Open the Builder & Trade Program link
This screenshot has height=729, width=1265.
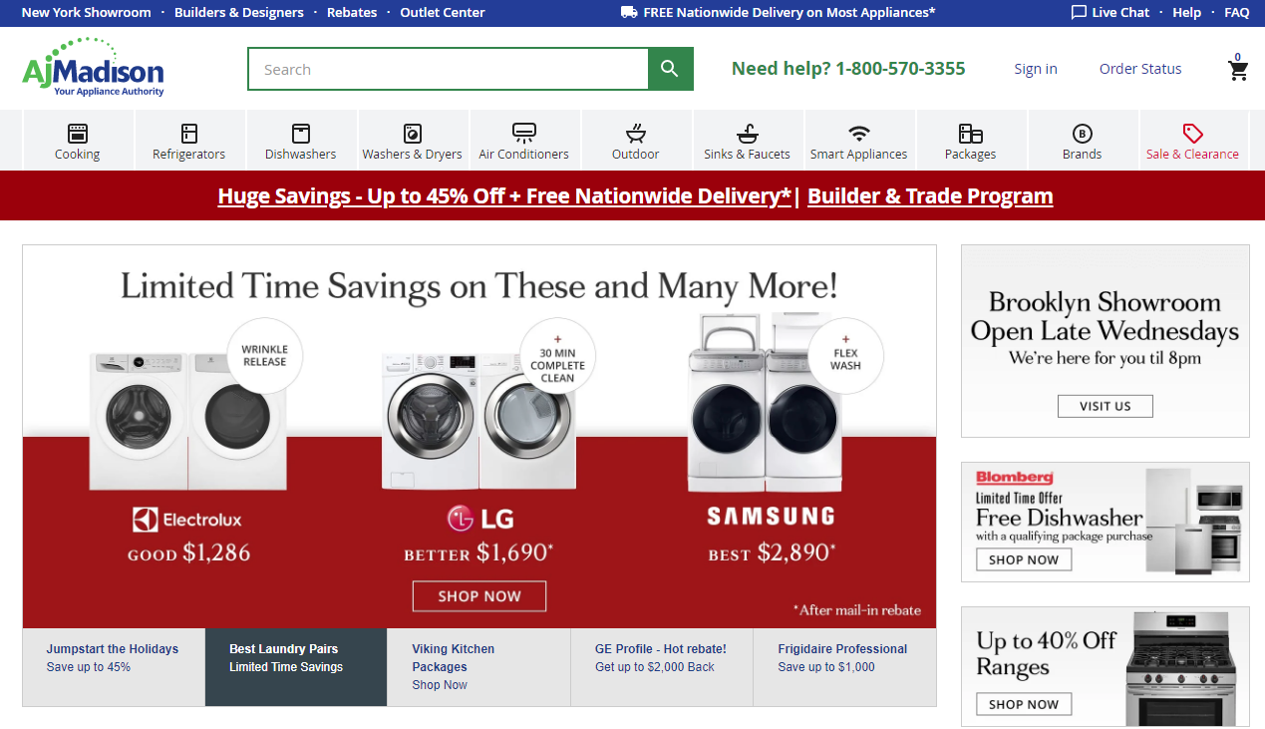point(930,195)
